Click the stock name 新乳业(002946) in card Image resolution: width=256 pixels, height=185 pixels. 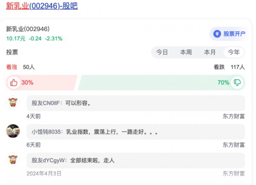click(x=28, y=29)
